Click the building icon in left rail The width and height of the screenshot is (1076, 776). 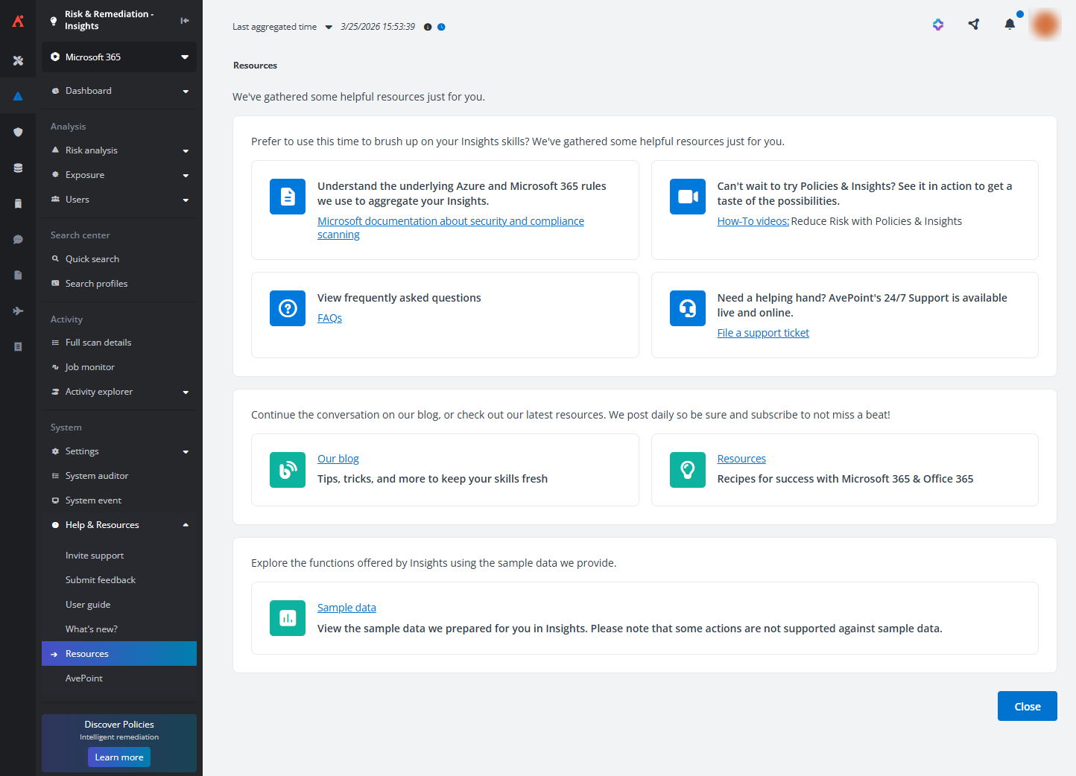18,203
